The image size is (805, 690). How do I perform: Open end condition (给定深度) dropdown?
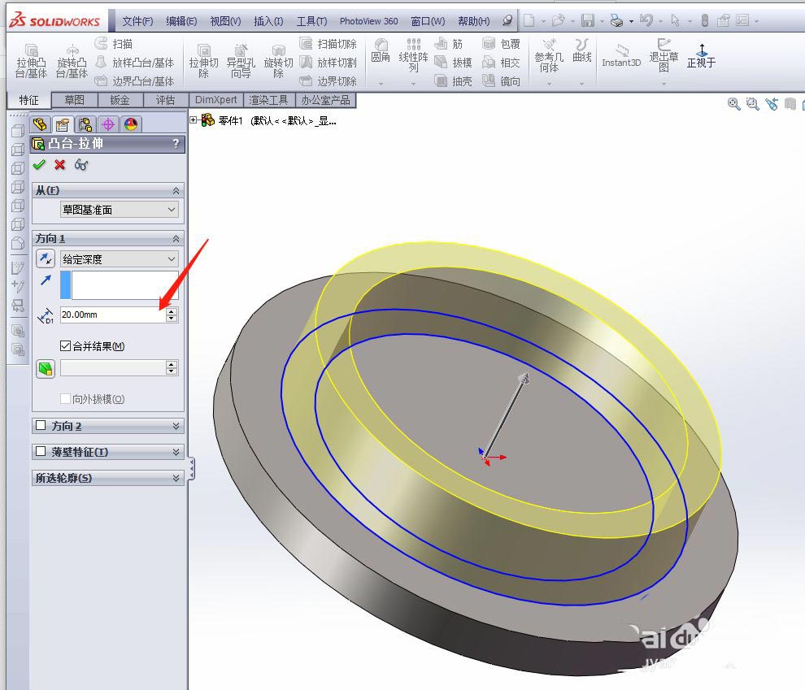point(119,259)
